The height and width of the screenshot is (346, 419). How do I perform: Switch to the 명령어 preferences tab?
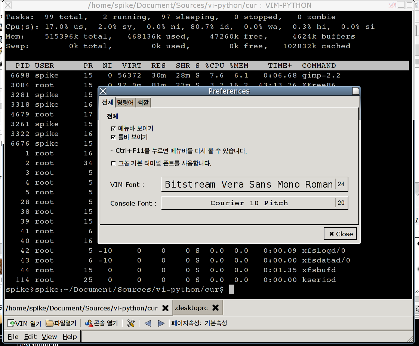tap(125, 103)
